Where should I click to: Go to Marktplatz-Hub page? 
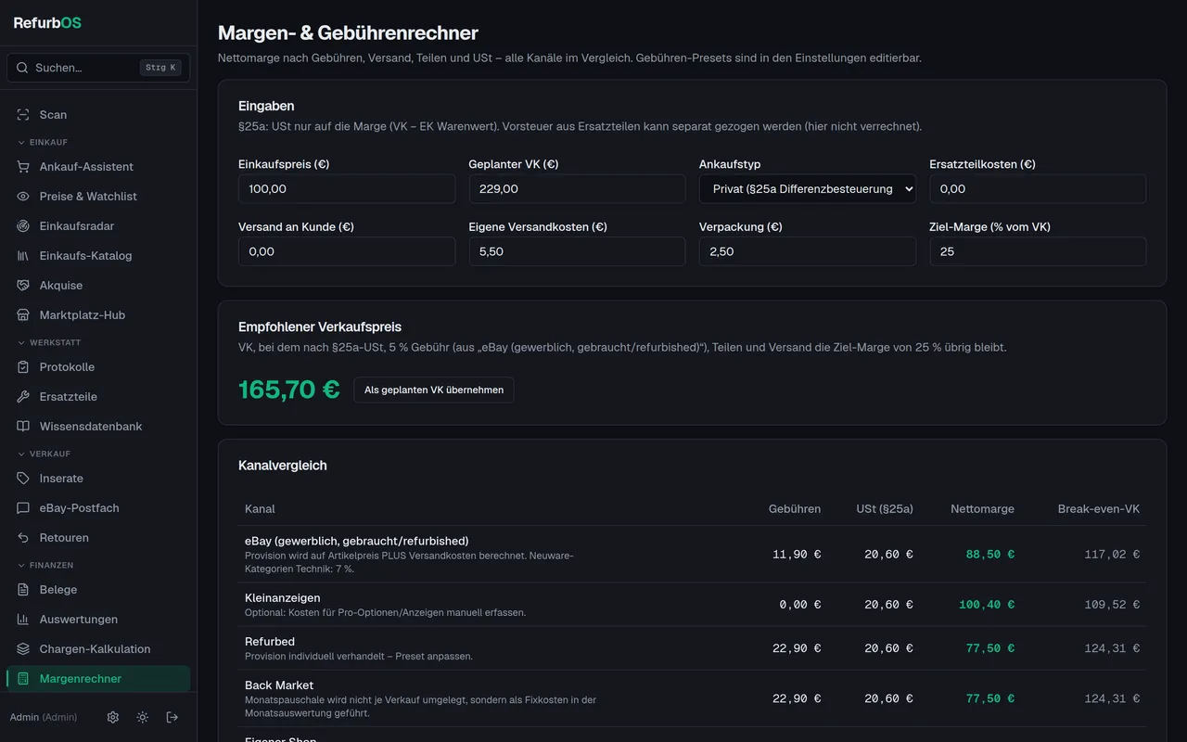click(98, 315)
